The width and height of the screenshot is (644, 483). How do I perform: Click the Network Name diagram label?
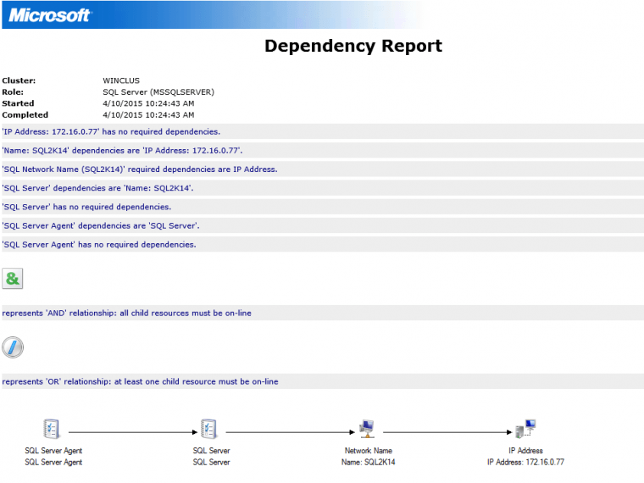tap(369, 451)
